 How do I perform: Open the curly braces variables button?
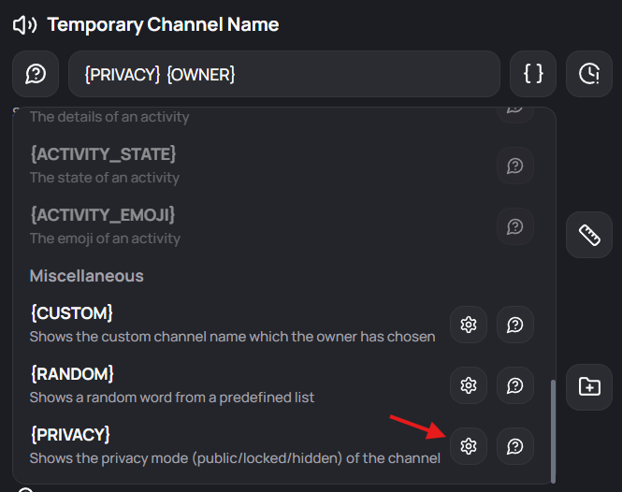pos(533,74)
